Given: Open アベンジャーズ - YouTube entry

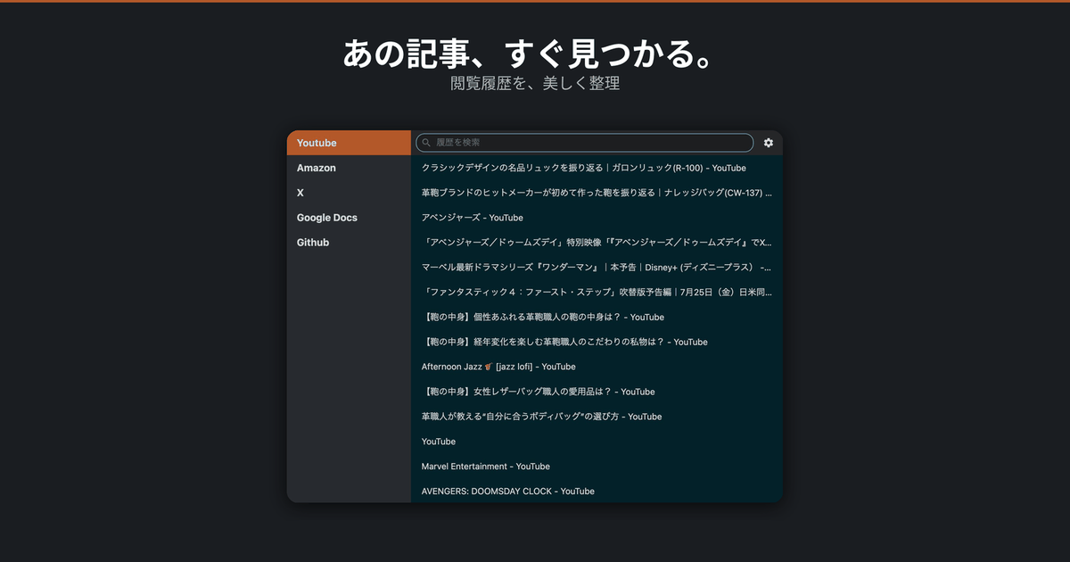Looking at the screenshot, I should coord(597,218).
